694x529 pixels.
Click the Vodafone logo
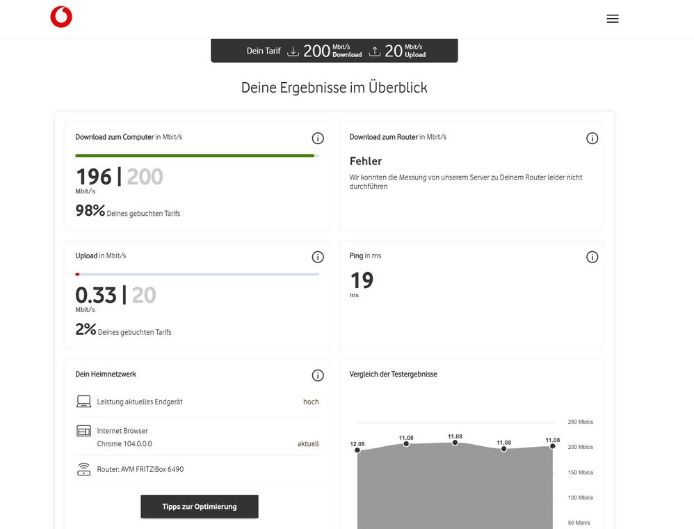click(61, 17)
